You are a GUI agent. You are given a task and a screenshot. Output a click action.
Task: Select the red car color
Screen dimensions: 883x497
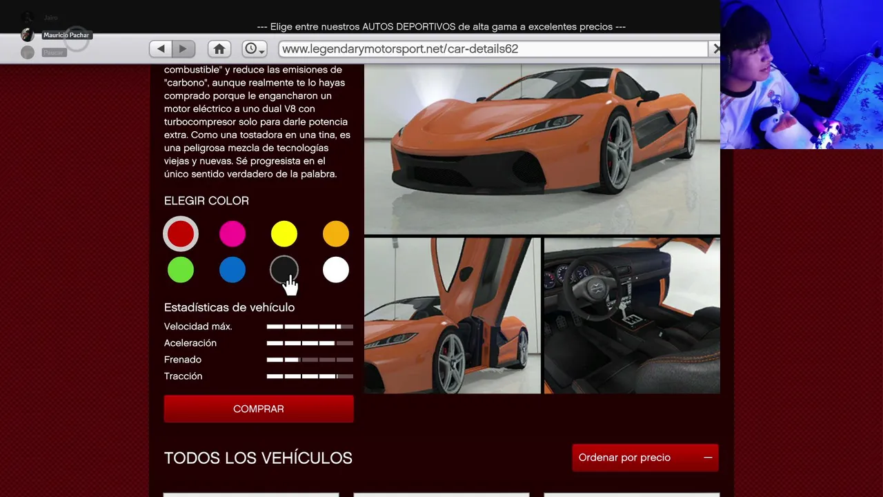(x=181, y=234)
